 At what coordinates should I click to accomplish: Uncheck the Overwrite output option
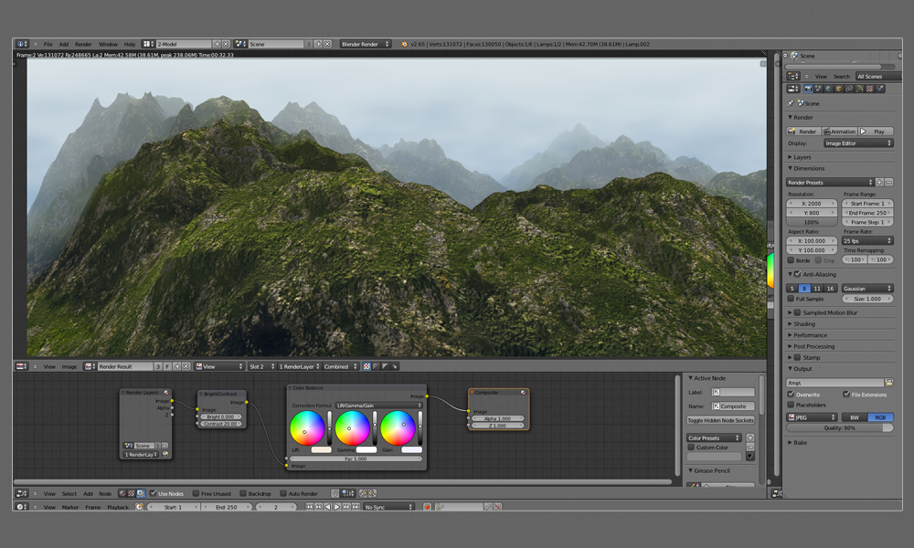click(x=792, y=395)
